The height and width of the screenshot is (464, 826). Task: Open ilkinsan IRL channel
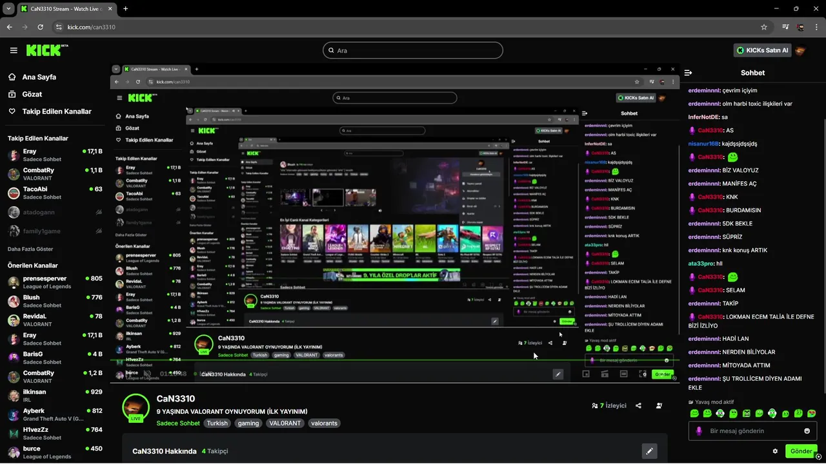[x=55, y=396]
